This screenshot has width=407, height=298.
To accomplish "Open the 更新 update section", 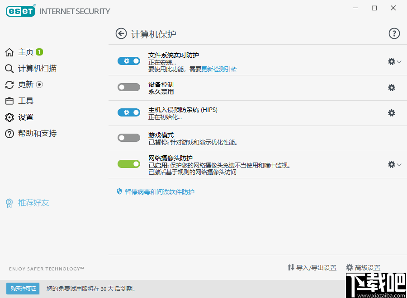I will pos(26,84).
